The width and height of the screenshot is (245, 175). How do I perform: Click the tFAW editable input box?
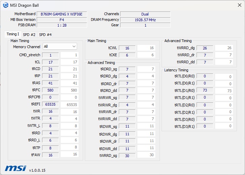coord(50,155)
